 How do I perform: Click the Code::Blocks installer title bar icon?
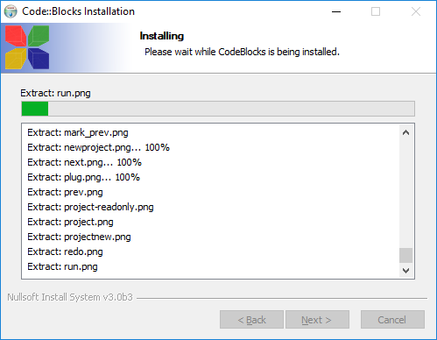(11, 11)
